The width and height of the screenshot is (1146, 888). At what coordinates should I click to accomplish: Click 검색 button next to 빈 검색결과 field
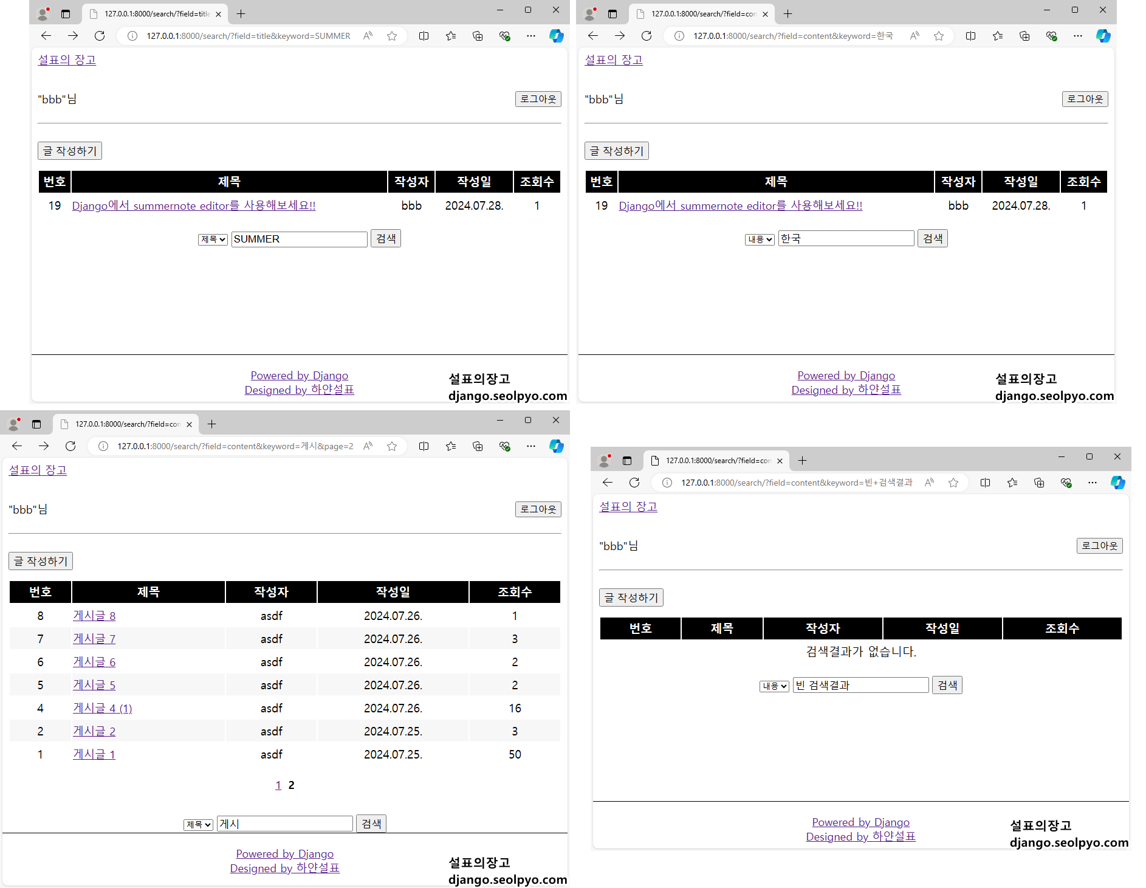tap(947, 686)
